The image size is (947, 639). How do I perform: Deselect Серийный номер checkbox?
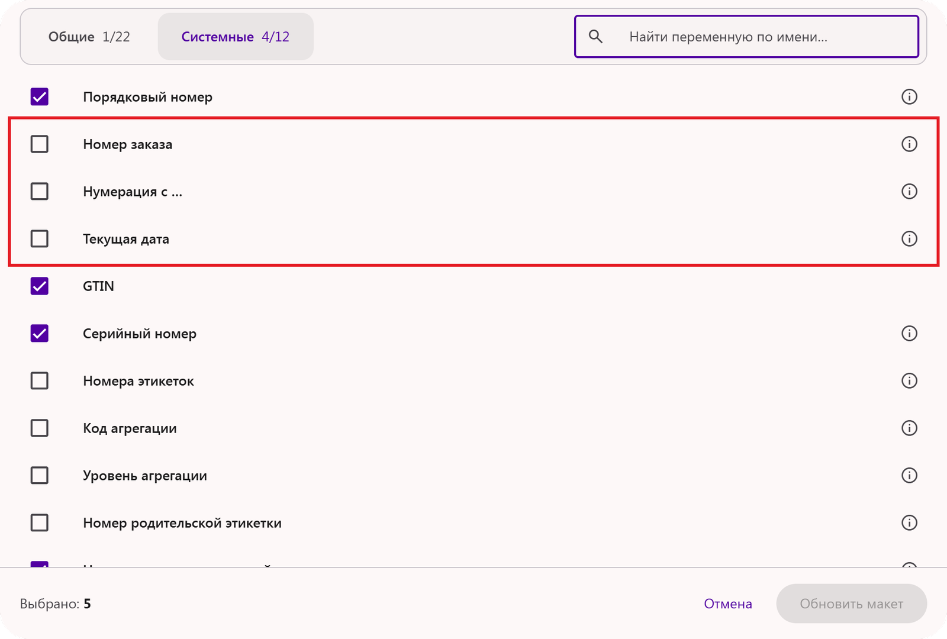tap(40, 333)
